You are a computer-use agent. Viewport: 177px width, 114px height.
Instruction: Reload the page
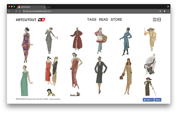tap(16, 11)
